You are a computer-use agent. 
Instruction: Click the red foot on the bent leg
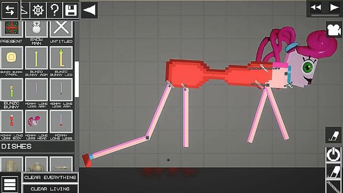point(87,160)
